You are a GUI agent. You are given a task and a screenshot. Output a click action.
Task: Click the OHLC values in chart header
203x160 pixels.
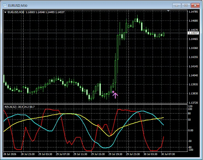(45, 12)
